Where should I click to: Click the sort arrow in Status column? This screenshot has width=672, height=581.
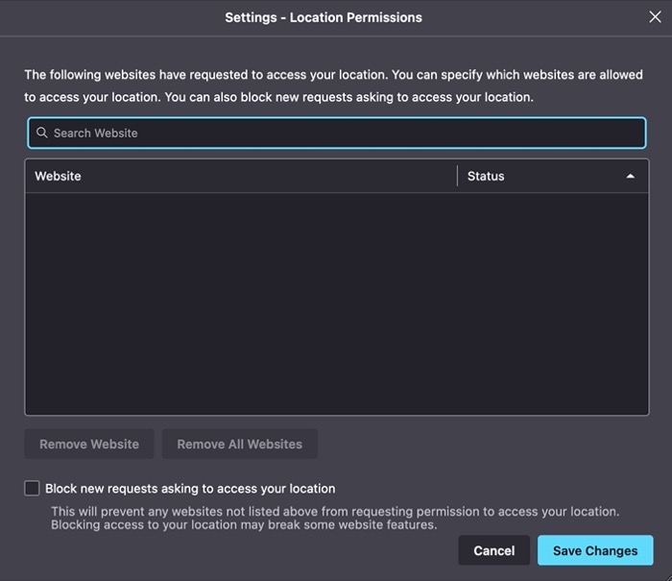point(631,177)
